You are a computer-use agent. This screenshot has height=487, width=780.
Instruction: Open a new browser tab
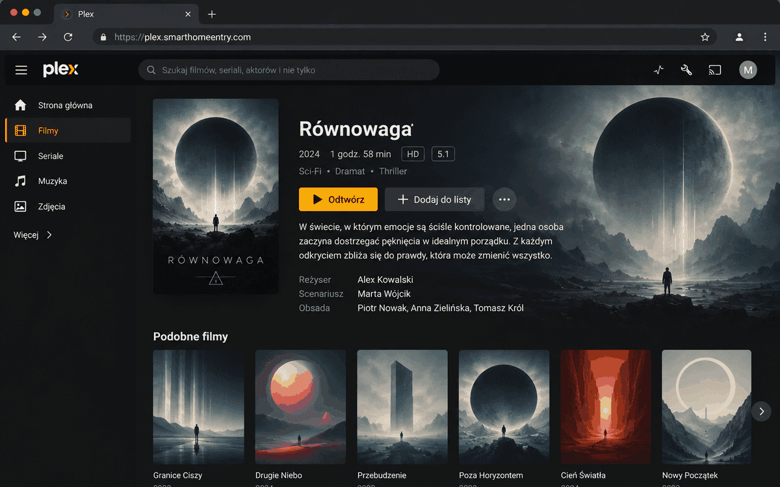[x=212, y=14]
